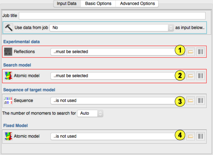Expand the Use data from job dropdown
The height and width of the screenshot is (155, 213).
click(111, 28)
